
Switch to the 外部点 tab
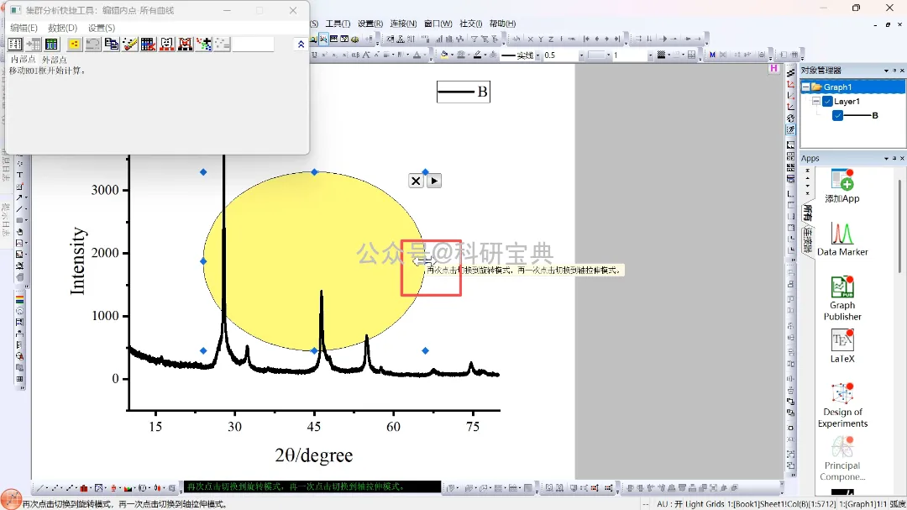(x=54, y=60)
